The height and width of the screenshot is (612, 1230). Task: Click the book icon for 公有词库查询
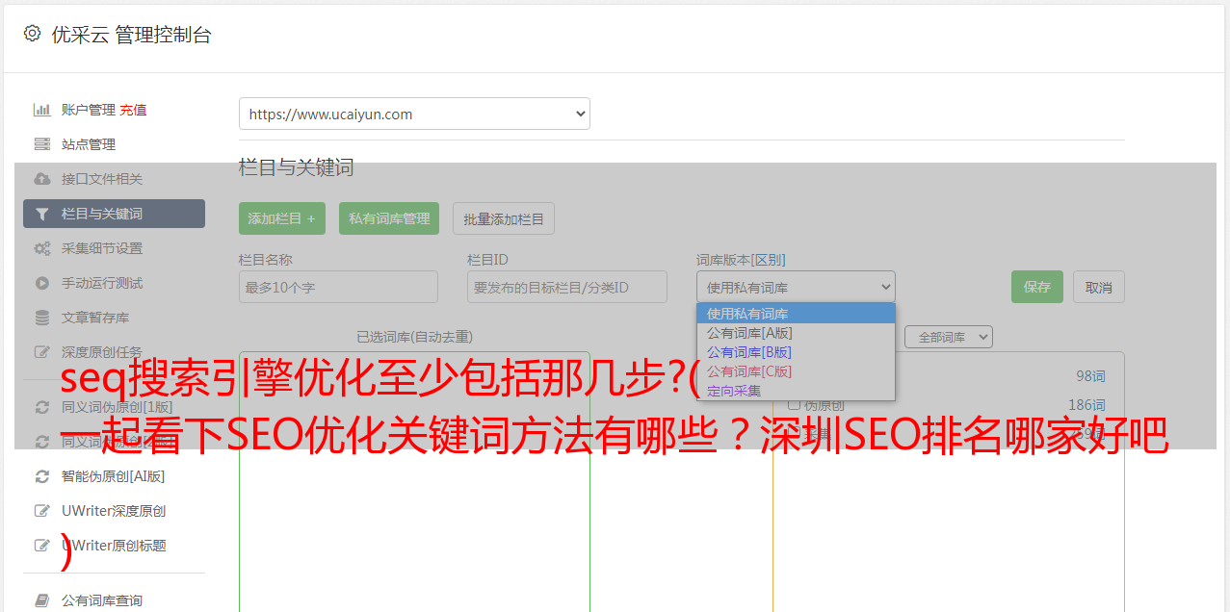41,600
